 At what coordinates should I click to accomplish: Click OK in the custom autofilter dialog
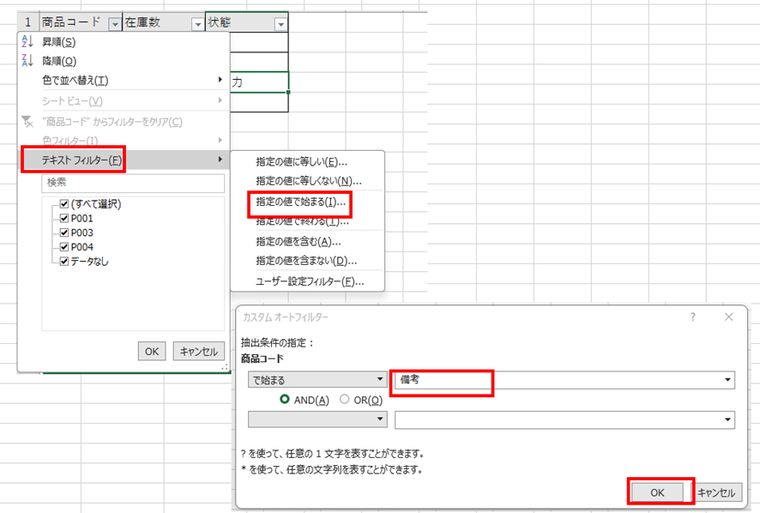[x=657, y=492]
